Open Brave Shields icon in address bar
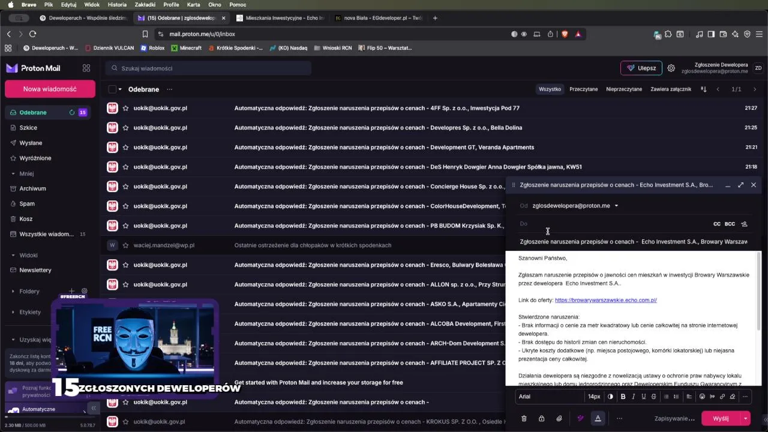Viewport: 768px width, 432px height. pyautogui.click(x=565, y=34)
